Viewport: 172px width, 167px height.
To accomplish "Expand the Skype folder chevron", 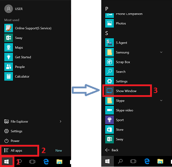I will click(x=161, y=100).
